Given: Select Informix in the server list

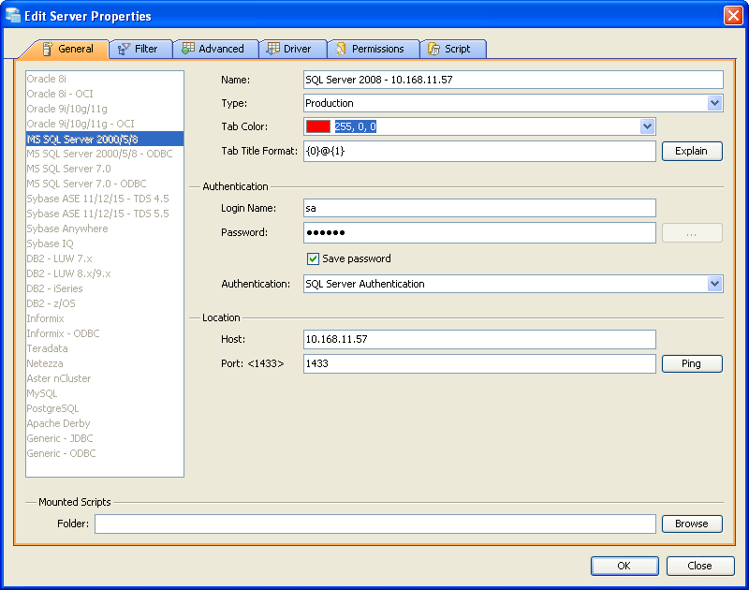Looking at the screenshot, I should click(x=105, y=318).
